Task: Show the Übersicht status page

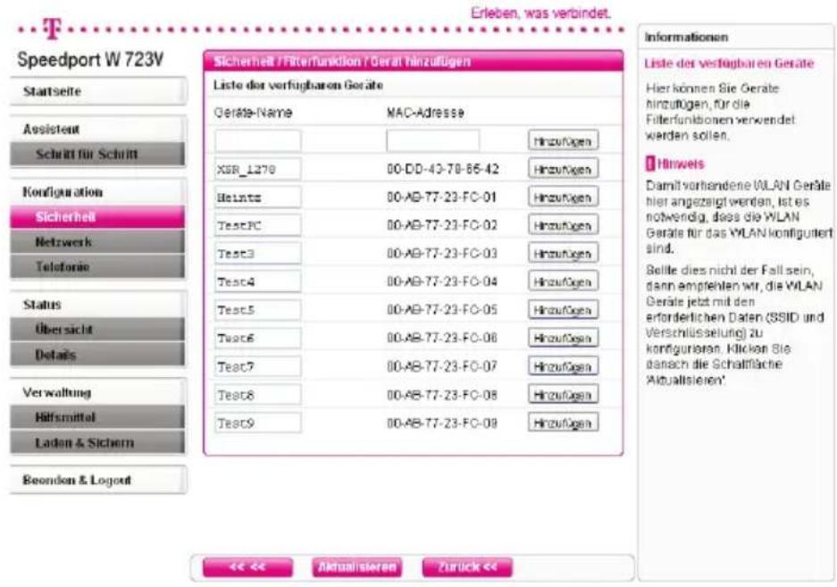Action: [98, 330]
